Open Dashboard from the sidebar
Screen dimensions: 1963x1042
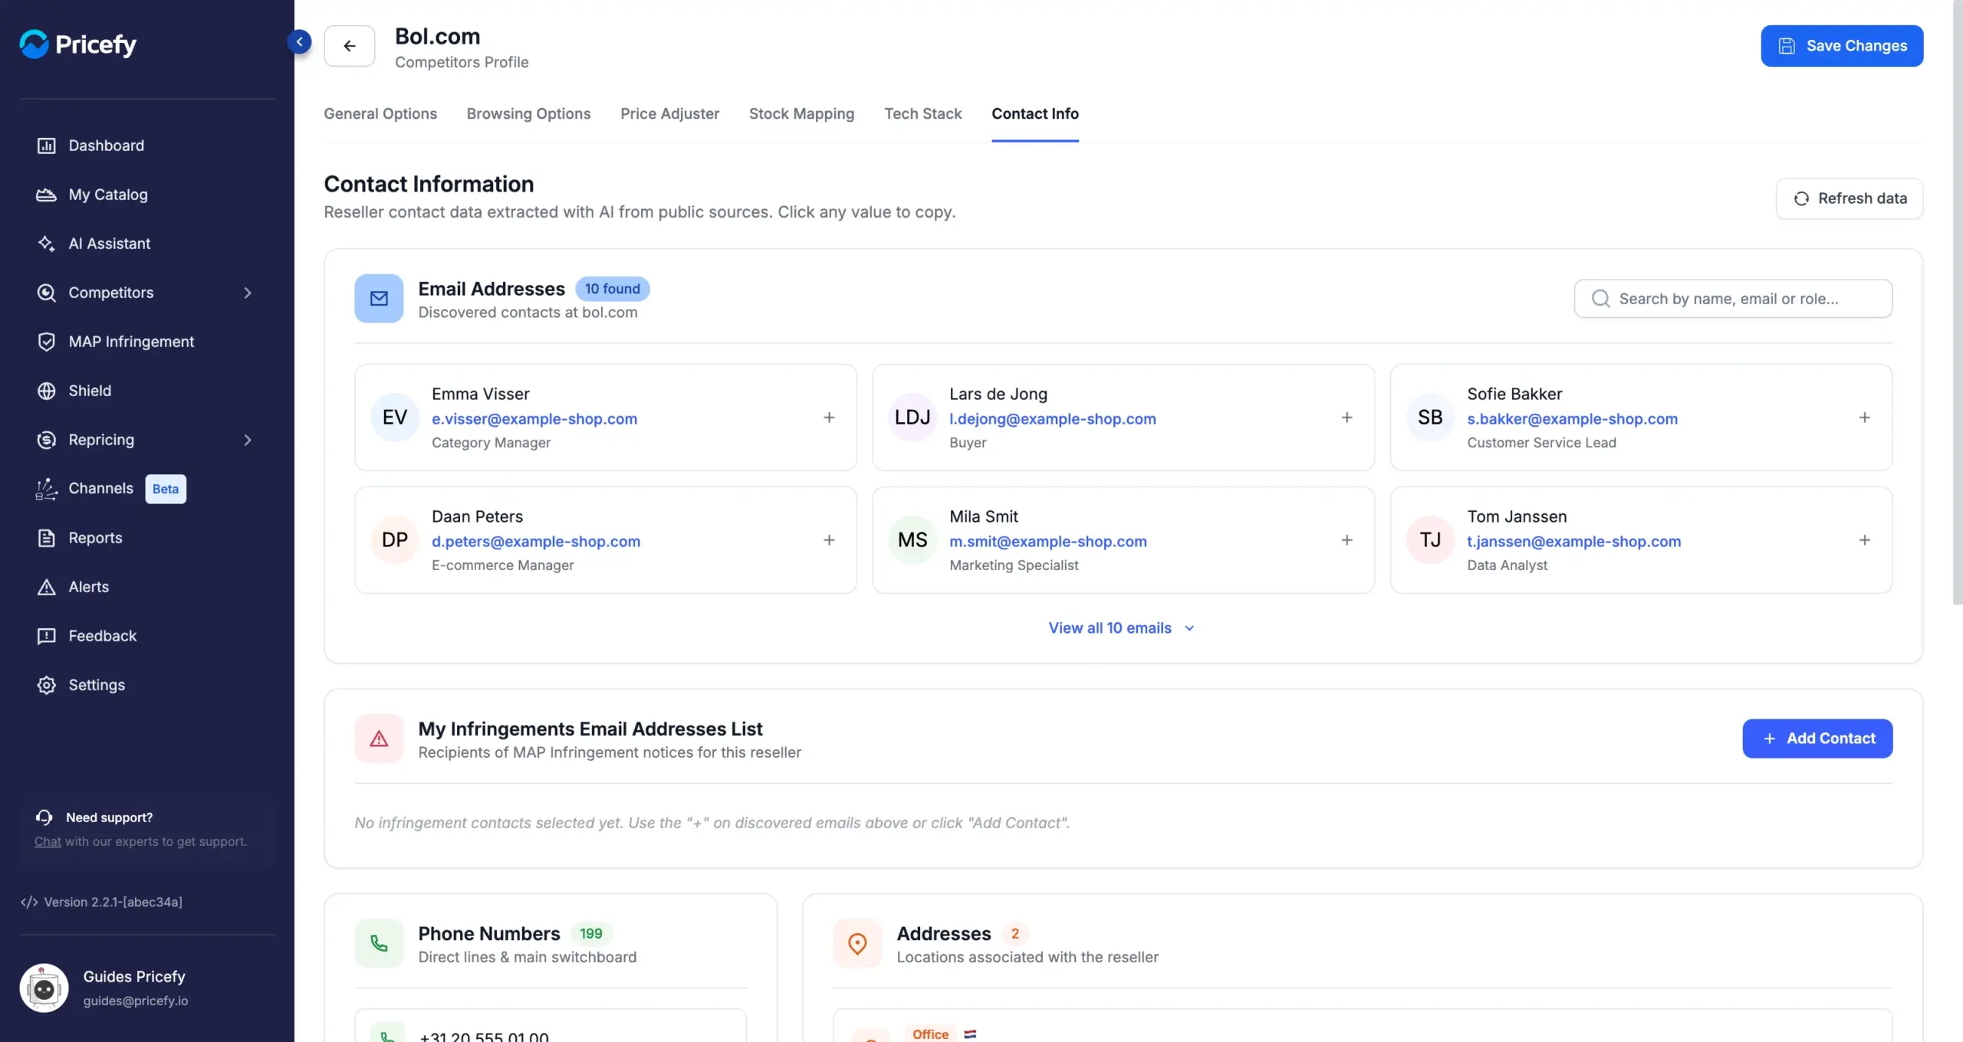[x=106, y=146]
